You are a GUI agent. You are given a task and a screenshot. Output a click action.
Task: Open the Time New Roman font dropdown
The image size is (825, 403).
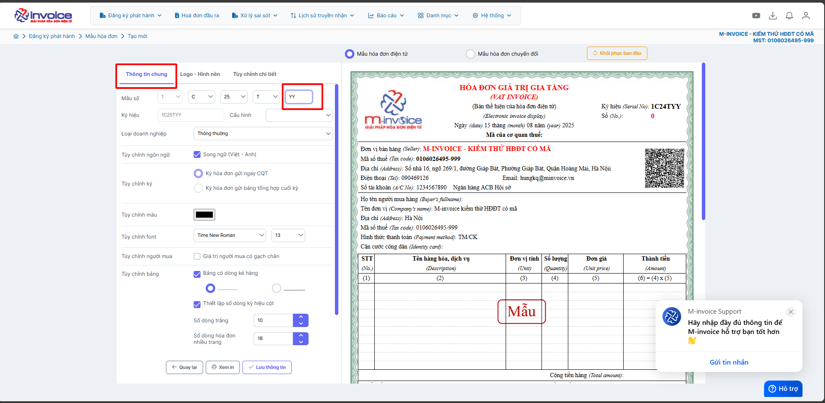229,235
